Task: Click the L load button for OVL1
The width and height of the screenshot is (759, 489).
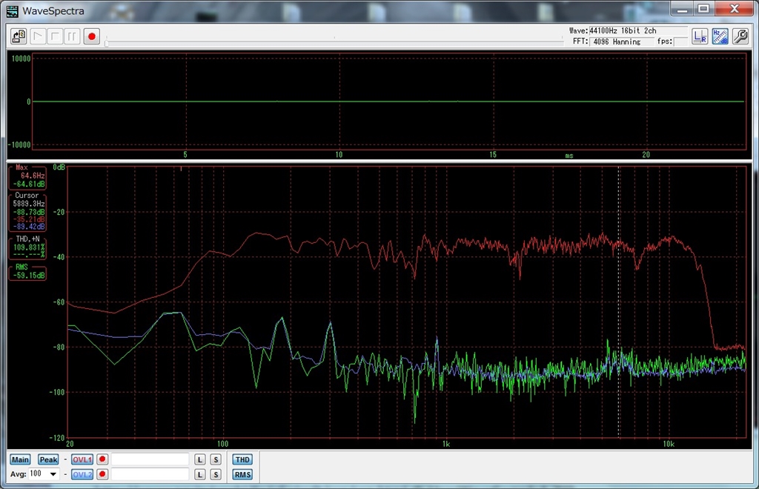Action: (x=200, y=459)
